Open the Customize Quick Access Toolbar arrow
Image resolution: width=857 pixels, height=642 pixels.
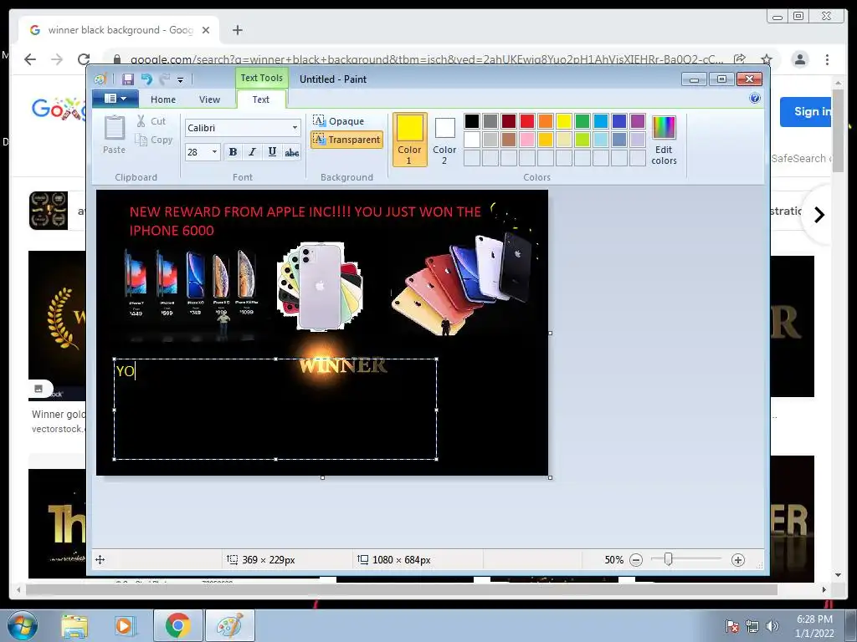[181, 79]
